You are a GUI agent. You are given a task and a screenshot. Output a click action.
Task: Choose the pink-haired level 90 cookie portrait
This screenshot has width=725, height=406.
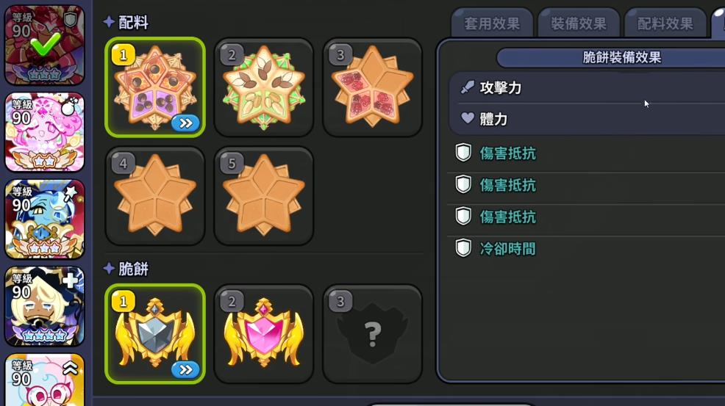tap(44, 132)
